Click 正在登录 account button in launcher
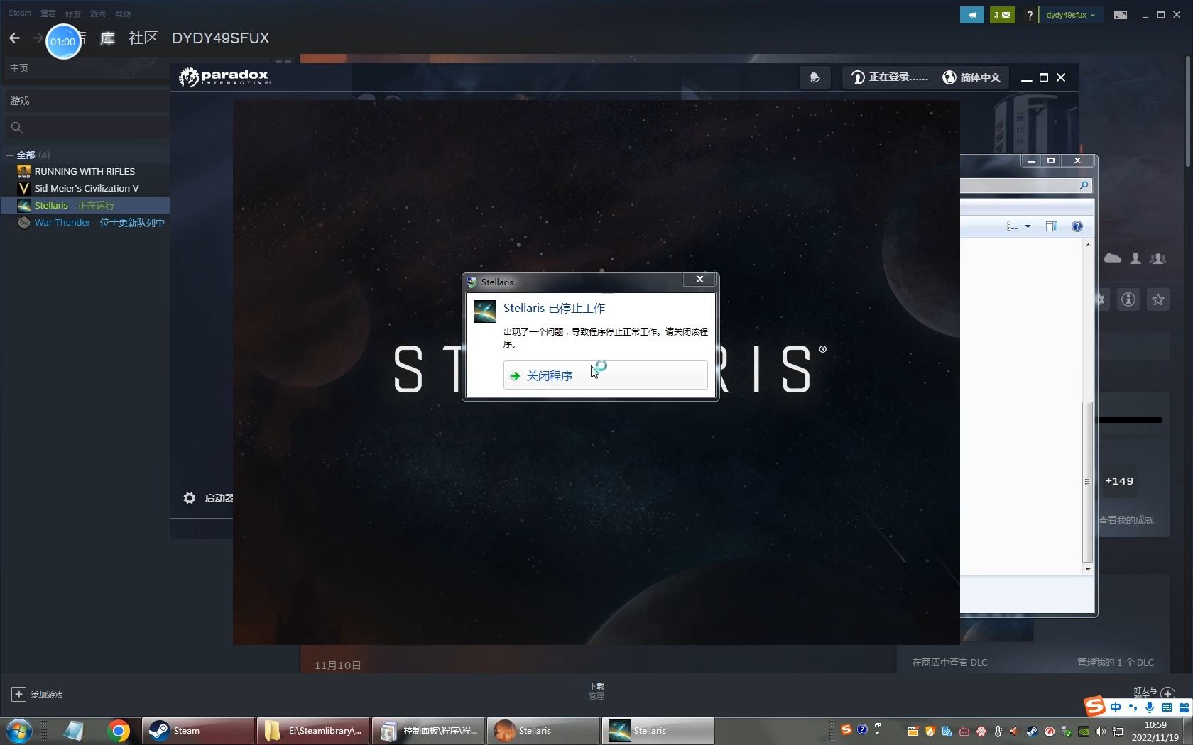Image resolution: width=1193 pixels, height=745 pixels. [889, 77]
